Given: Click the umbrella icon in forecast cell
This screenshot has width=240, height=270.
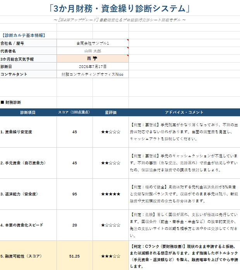Looking at the screenshot, I should (95, 59).
